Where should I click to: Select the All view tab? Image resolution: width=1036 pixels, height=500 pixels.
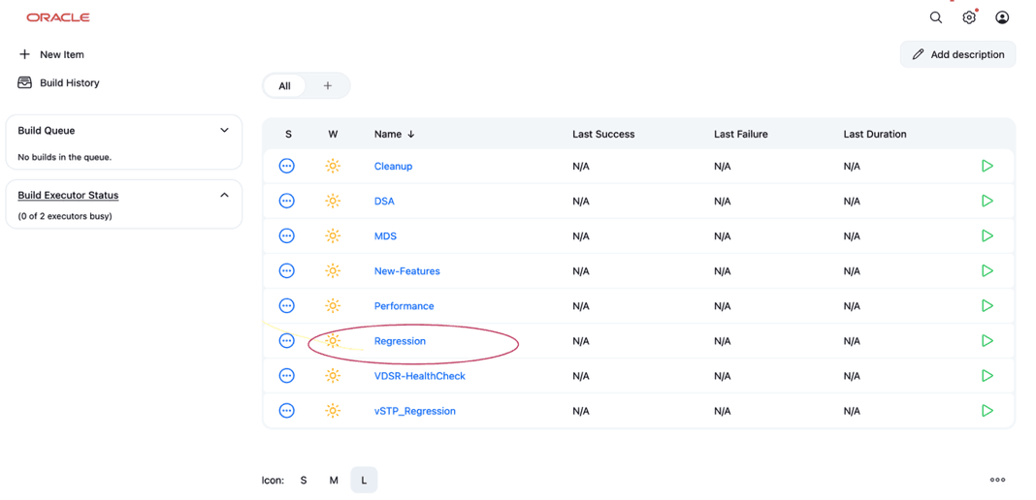(284, 85)
